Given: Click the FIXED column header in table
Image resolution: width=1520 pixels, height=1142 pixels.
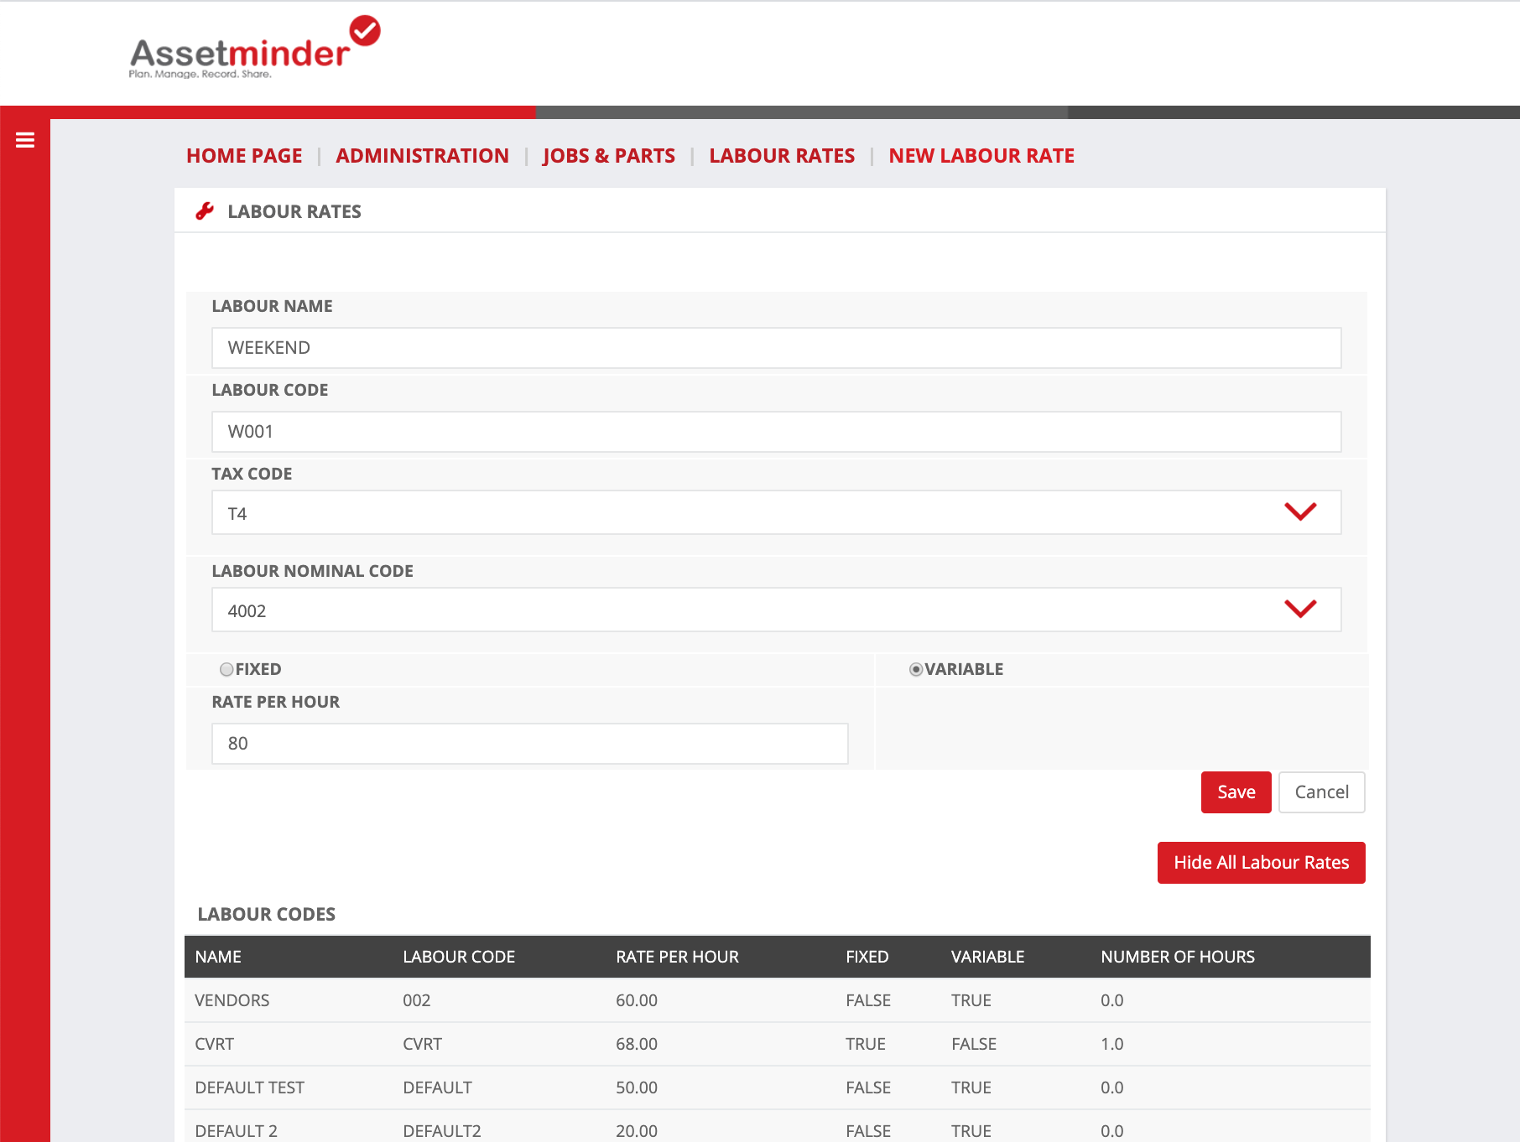Looking at the screenshot, I should pos(867,957).
